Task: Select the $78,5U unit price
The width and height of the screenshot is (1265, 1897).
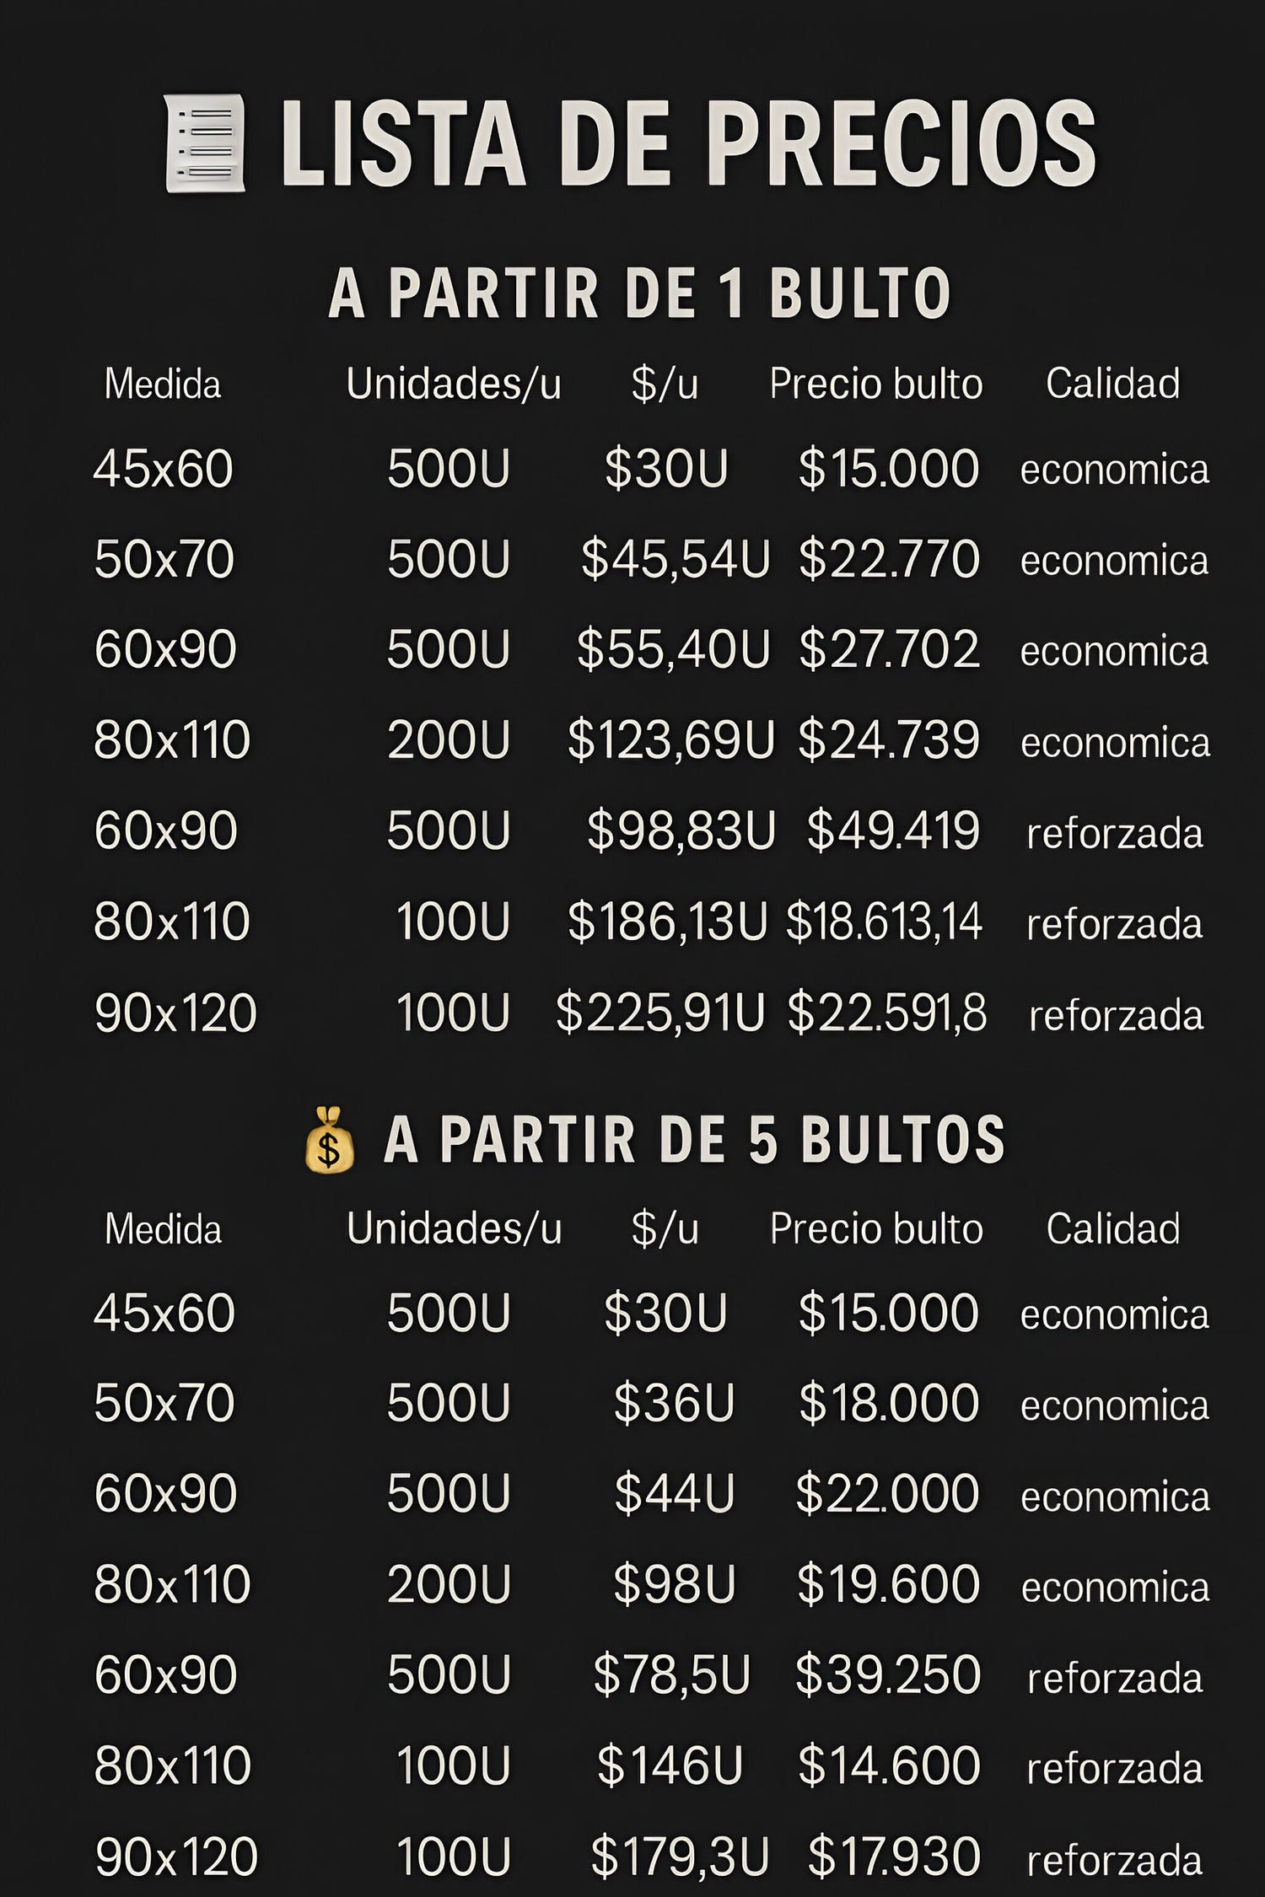Action: tap(671, 1675)
